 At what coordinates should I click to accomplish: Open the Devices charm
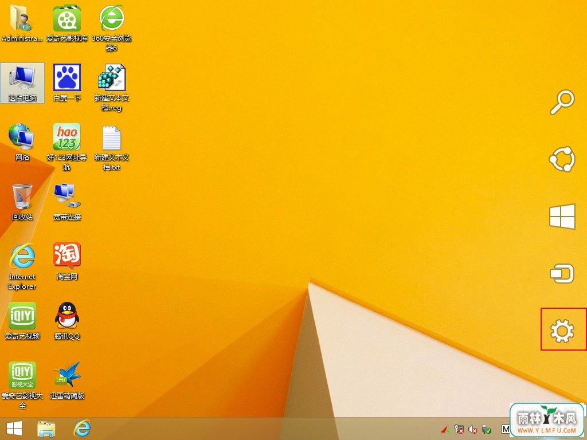click(562, 273)
